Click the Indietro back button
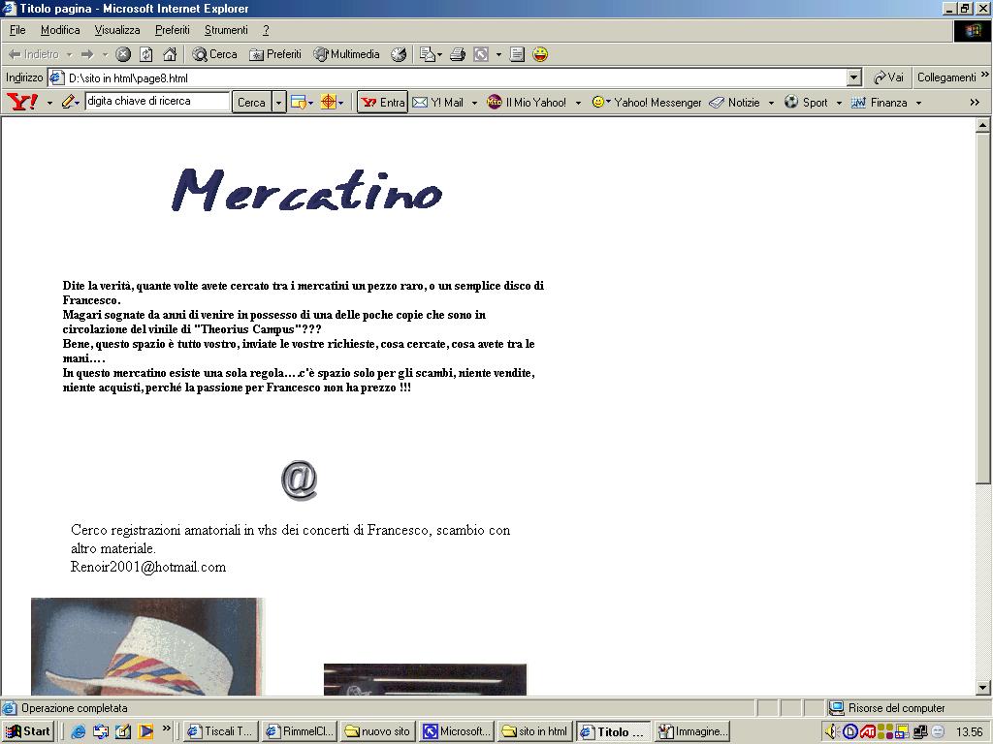The width and height of the screenshot is (993, 744). 34,54
